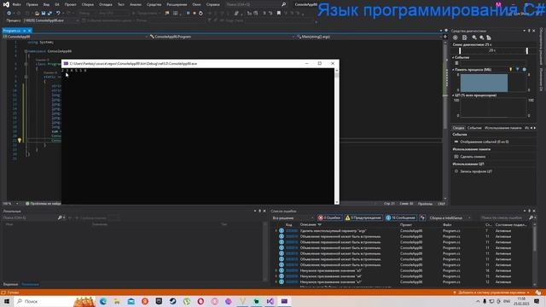Viewport: 546px width, 307px height.
Task: Pause debugging with the Break All icon
Action: pyautogui.click(x=188, y=13)
